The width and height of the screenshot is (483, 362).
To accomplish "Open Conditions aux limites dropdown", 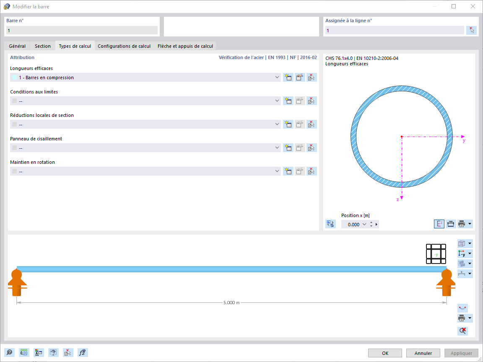I will tap(277, 101).
